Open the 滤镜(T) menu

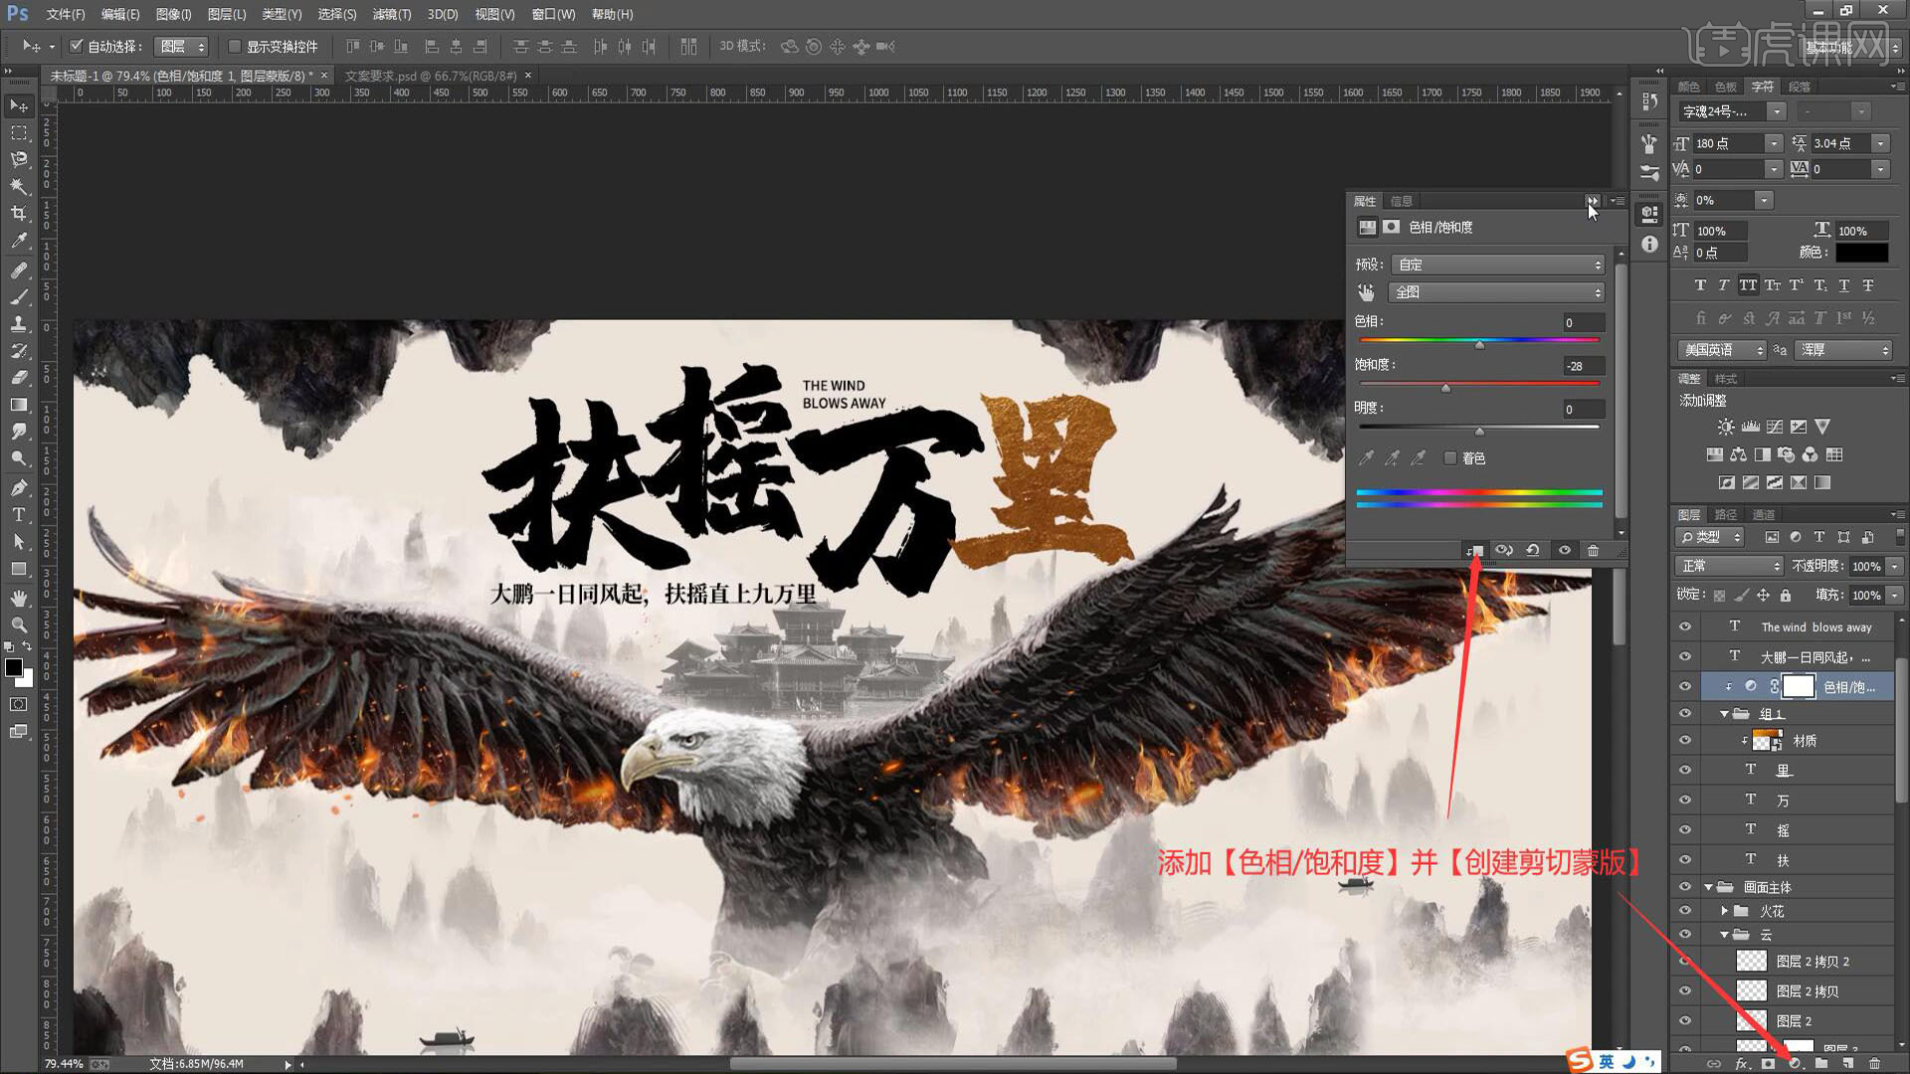coord(391,14)
